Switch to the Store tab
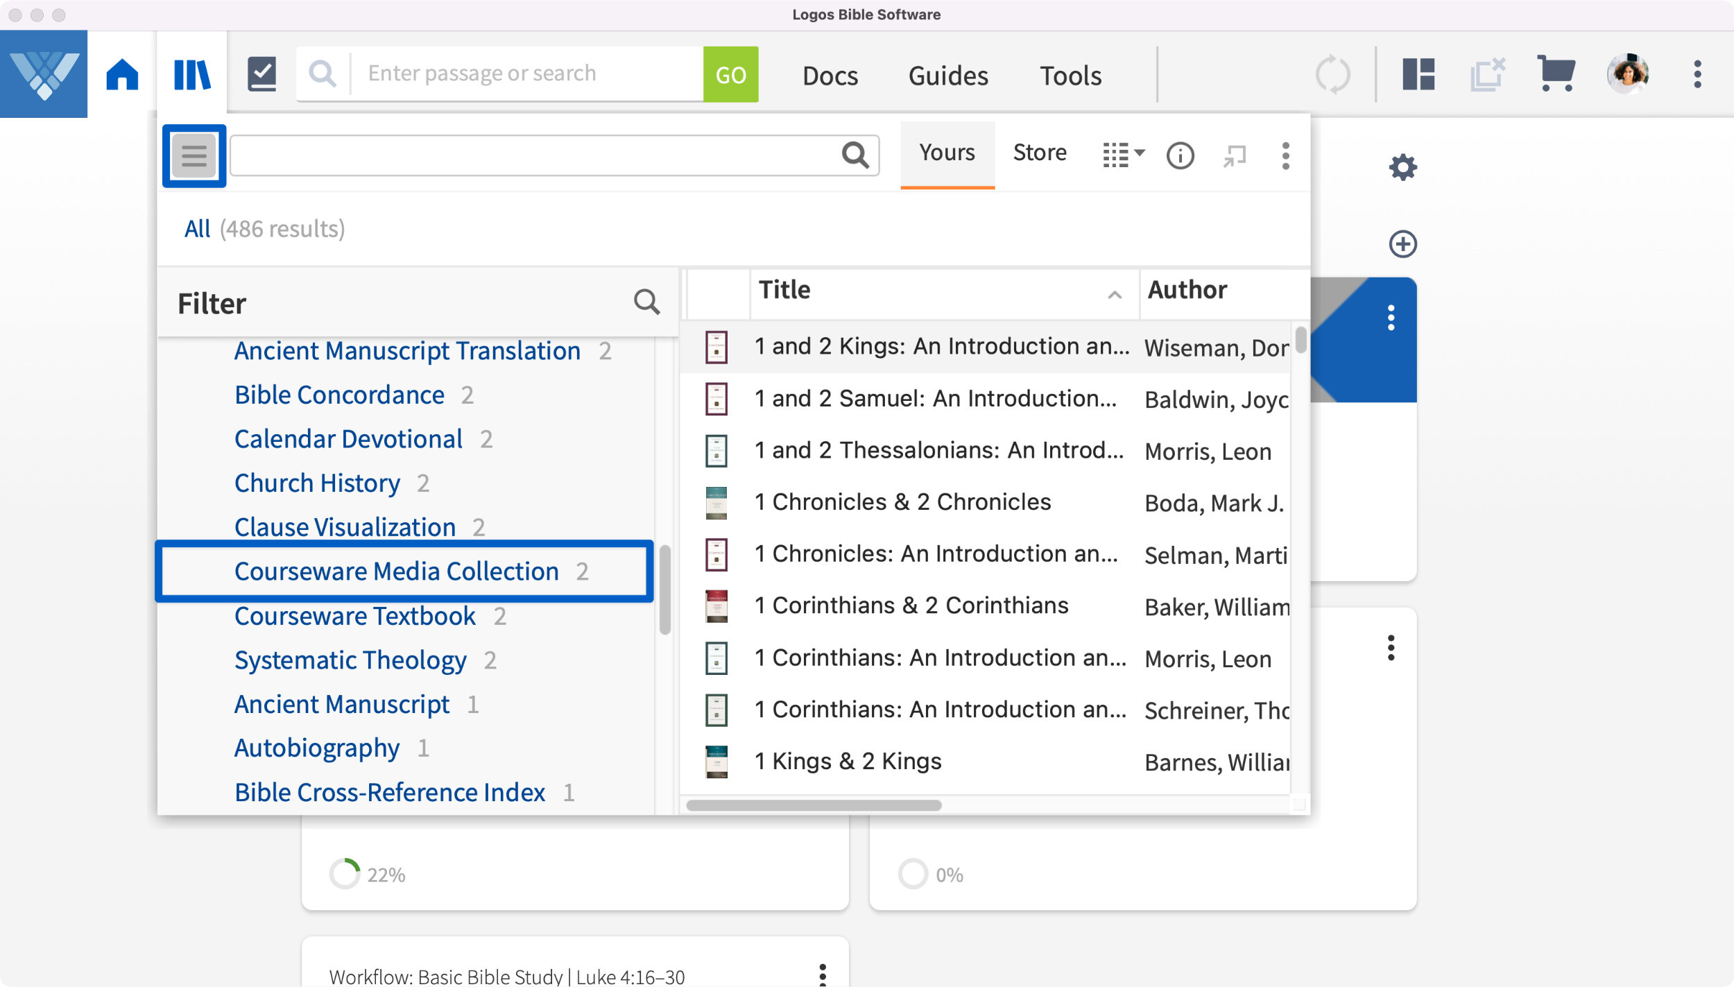The image size is (1734, 987). (x=1040, y=153)
